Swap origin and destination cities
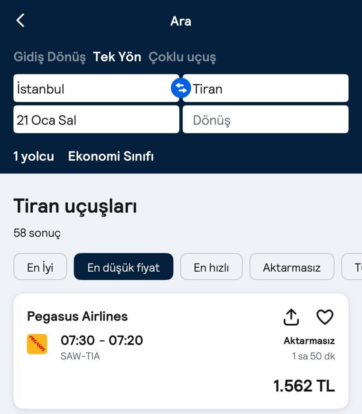The image size is (362, 414). coord(181,88)
